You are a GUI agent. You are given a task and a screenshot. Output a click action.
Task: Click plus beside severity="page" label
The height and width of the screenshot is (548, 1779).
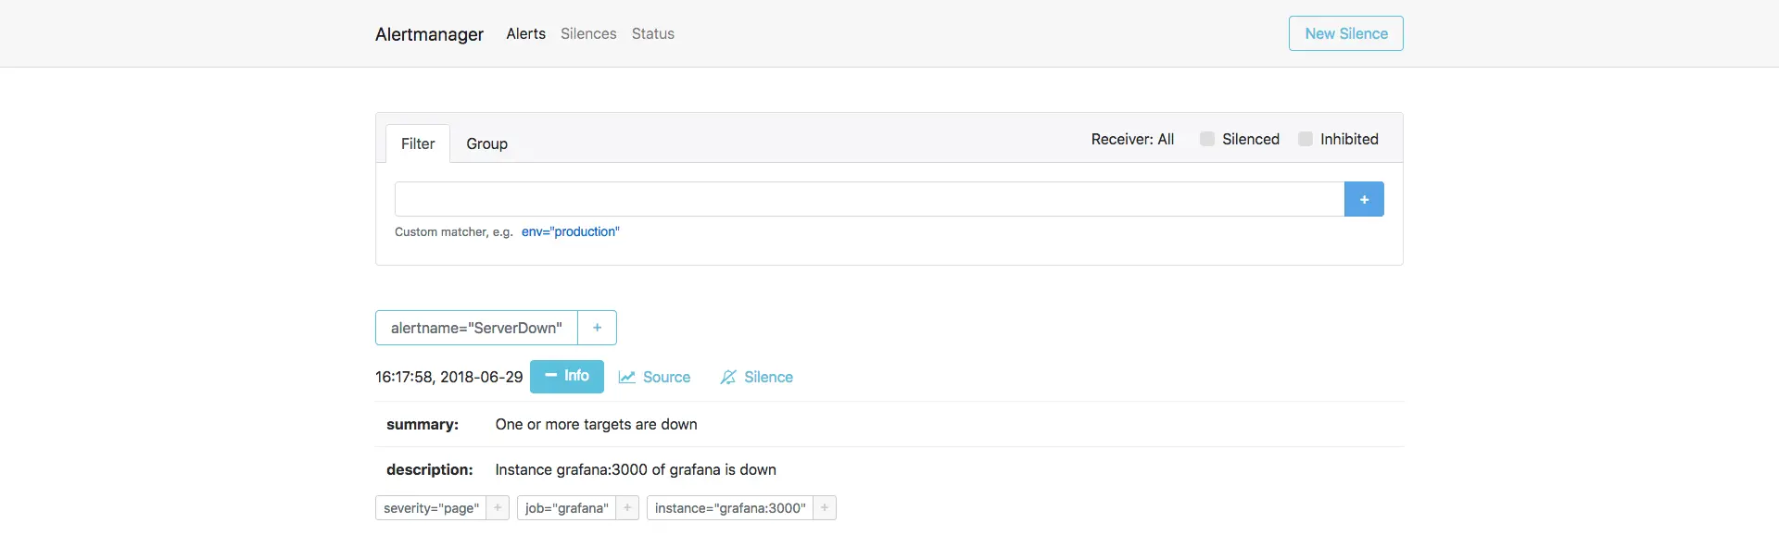click(498, 508)
